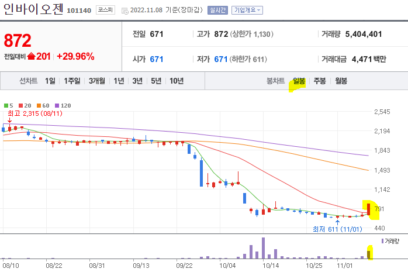
Task: Select the 10년 line chart period
Action: [177, 81]
